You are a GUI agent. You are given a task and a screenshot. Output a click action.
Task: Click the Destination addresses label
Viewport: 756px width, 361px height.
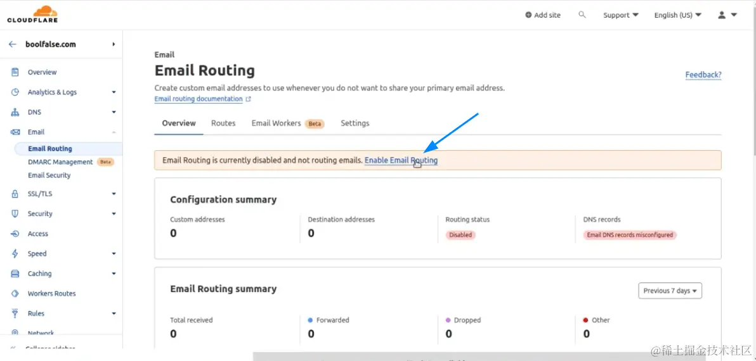click(x=341, y=220)
